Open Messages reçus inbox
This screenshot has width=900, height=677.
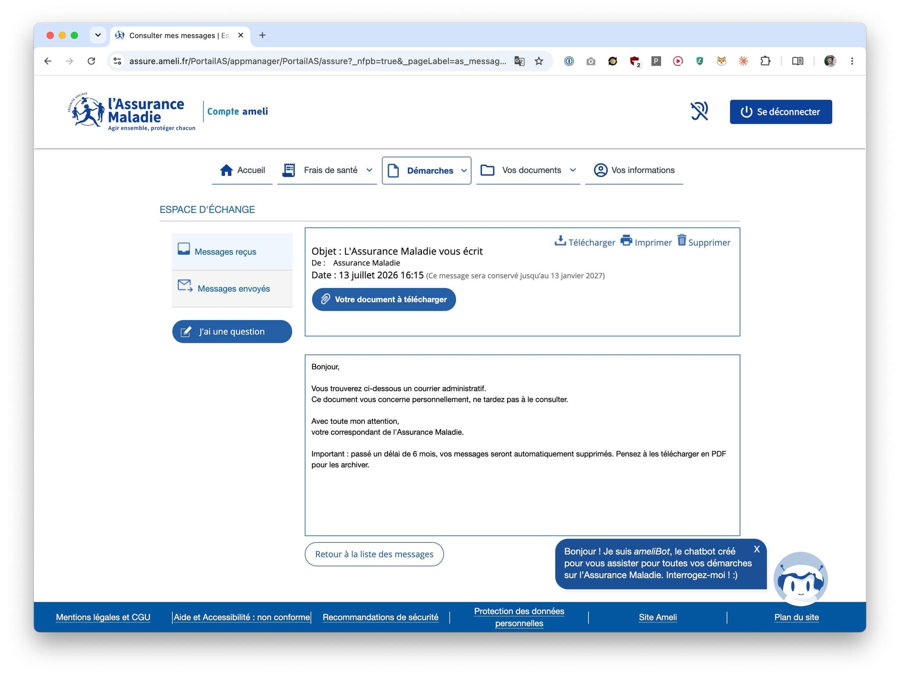point(232,251)
